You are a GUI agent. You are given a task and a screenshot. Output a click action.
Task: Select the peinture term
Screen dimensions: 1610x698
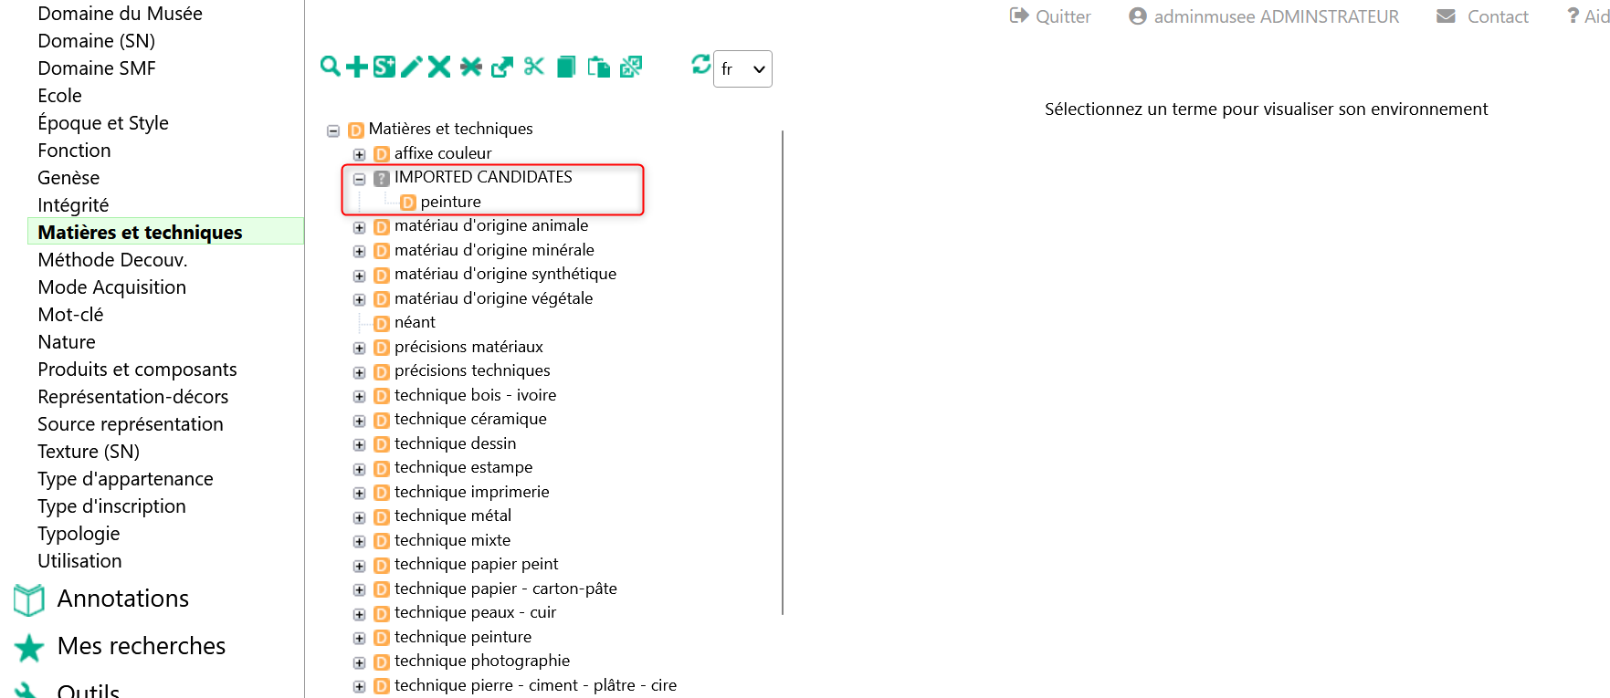pos(450,202)
